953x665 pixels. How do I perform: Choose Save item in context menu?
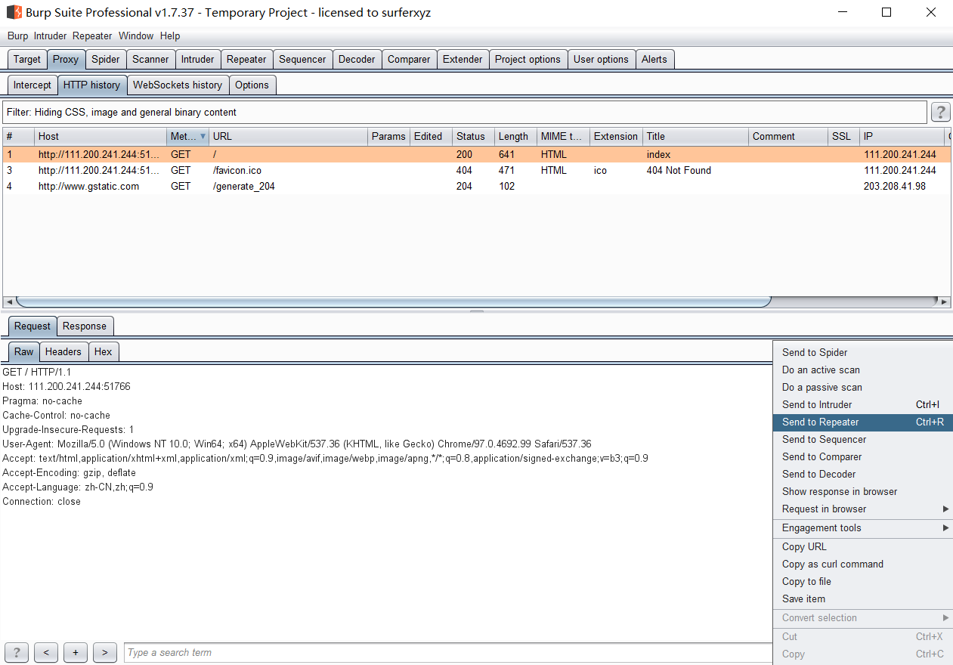coord(862,599)
